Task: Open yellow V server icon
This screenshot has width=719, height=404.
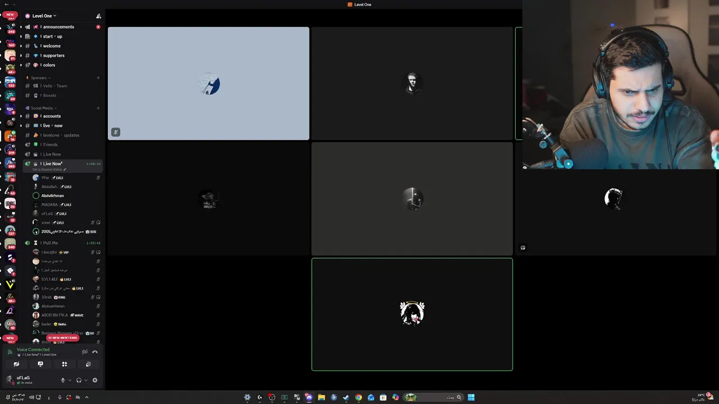Action: [10, 284]
